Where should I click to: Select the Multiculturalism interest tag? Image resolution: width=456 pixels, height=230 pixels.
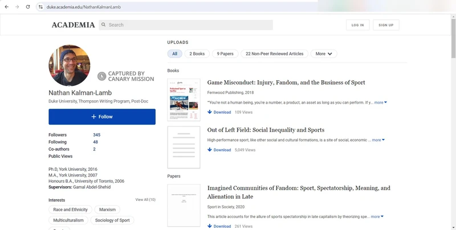pyautogui.click(x=68, y=220)
